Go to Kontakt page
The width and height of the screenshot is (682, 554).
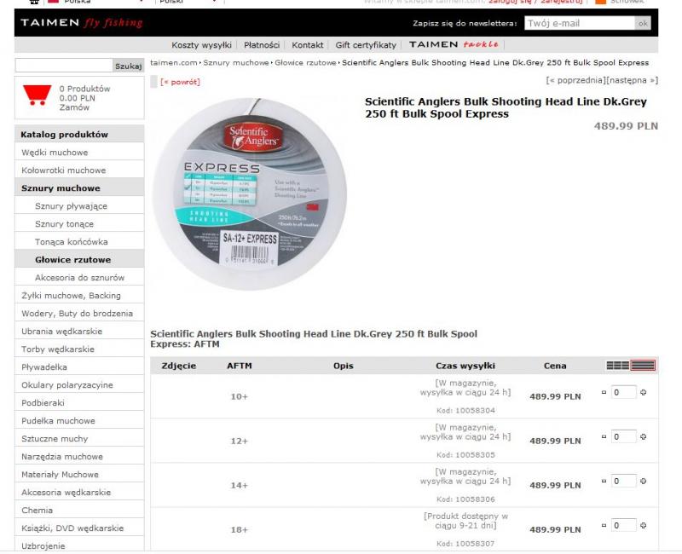tap(308, 44)
